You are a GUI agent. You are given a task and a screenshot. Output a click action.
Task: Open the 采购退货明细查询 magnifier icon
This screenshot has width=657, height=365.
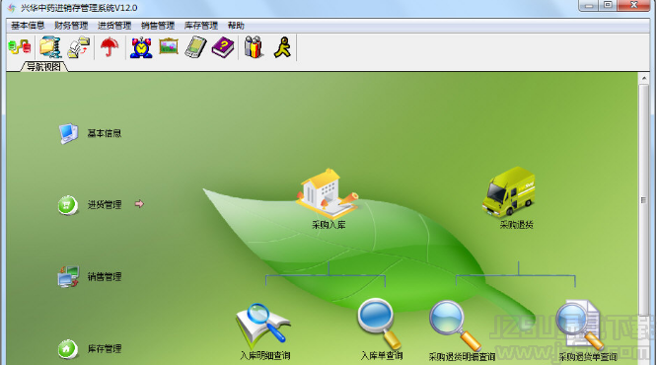pos(456,326)
